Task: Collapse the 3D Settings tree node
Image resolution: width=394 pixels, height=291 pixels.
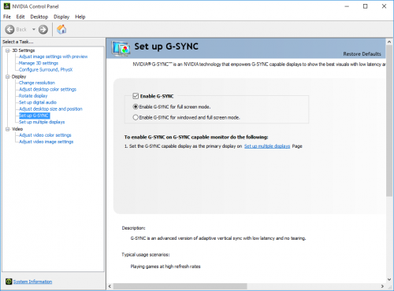Action: [8, 50]
